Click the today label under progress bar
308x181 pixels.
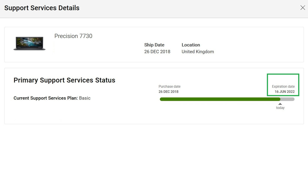tap(280, 108)
